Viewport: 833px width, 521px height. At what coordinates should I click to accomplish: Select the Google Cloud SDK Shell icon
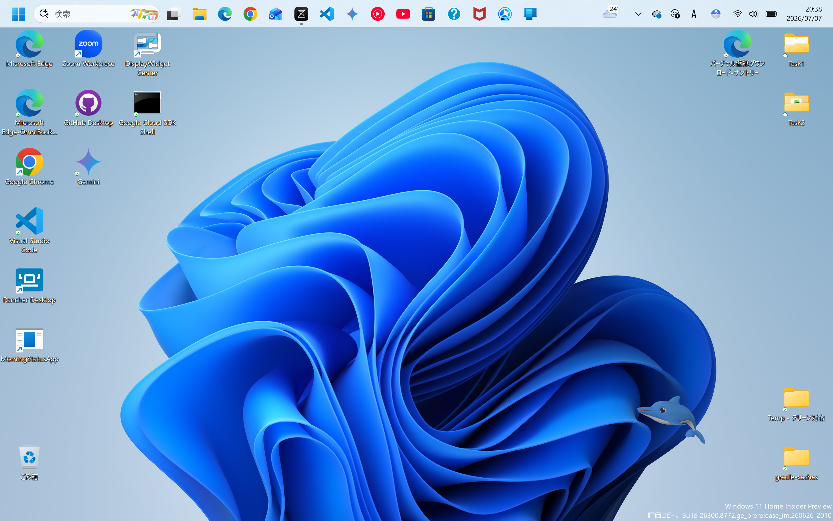pos(147,113)
